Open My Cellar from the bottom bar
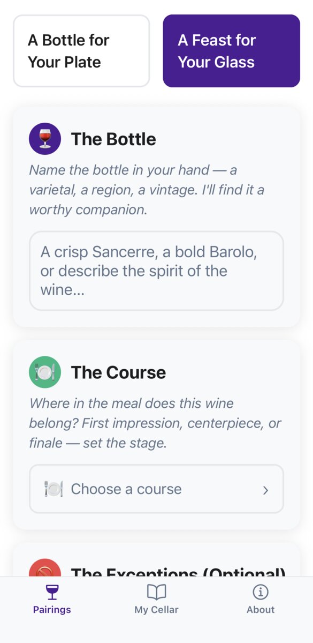The image size is (313, 643). [x=156, y=599]
